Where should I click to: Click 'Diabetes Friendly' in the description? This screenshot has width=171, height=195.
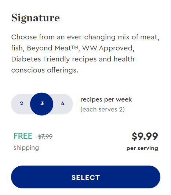(41, 59)
